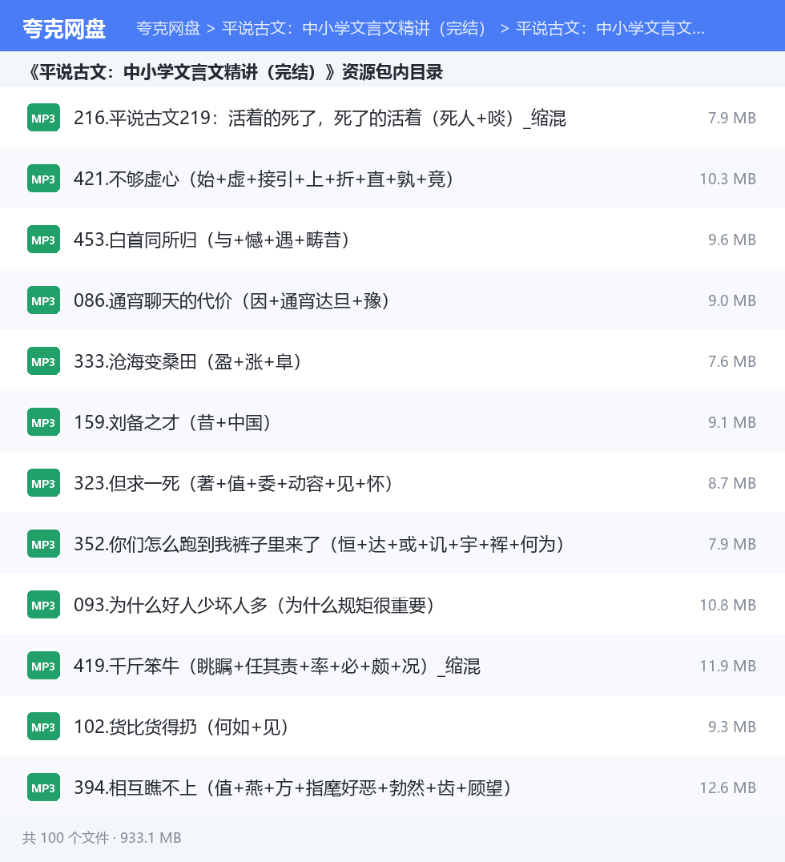Viewport: 785px width, 862px height.
Task: Click the MP3 icon for 323.但求一死
Action: (43, 483)
